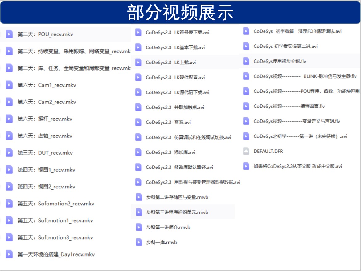Image resolution: width=361 pixels, height=271 pixels.
Task: Select file name 第四天: 视图1_recv.mkv
Action: (x=46, y=170)
